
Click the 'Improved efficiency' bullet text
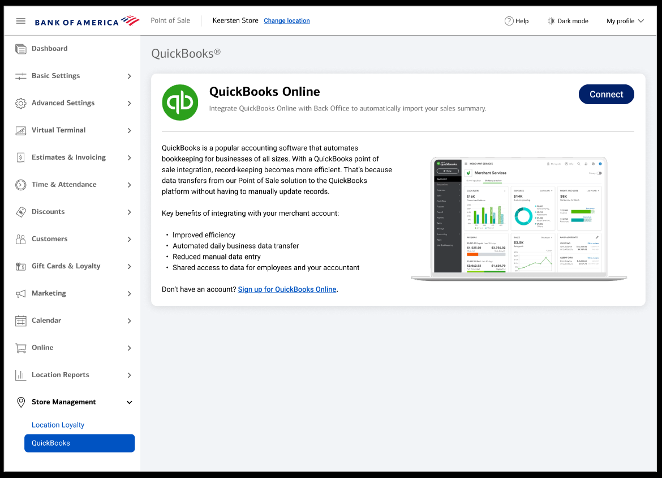click(x=204, y=235)
